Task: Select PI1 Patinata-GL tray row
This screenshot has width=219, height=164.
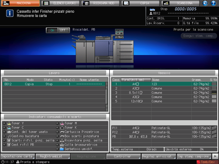Action: tap(164, 128)
